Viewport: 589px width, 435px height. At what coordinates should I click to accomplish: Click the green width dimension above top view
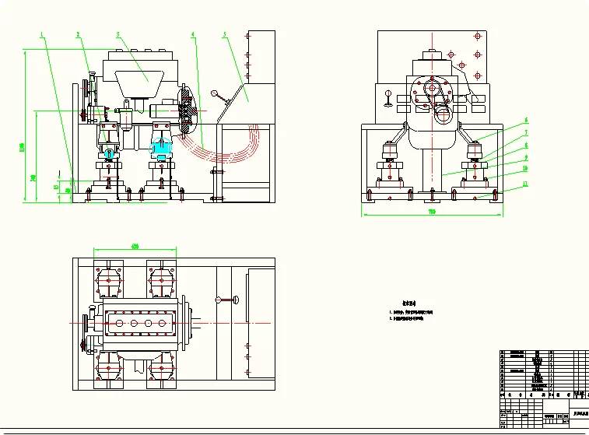pos(135,247)
